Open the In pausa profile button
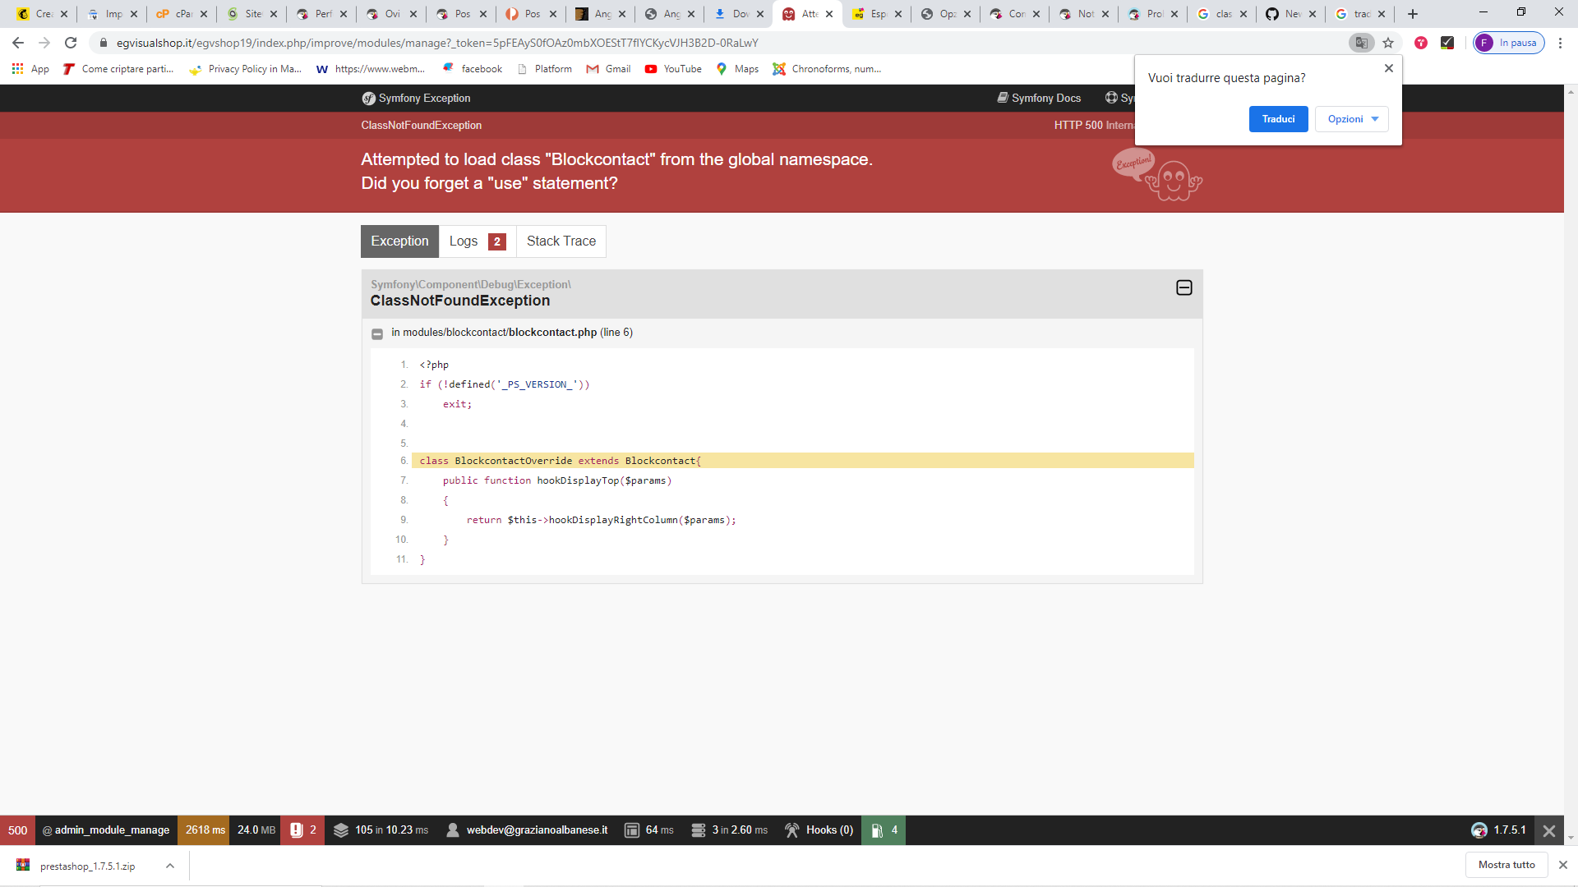Image resolution: width=1578 pixels, height=887 pixels. (x=1509, y=43)
